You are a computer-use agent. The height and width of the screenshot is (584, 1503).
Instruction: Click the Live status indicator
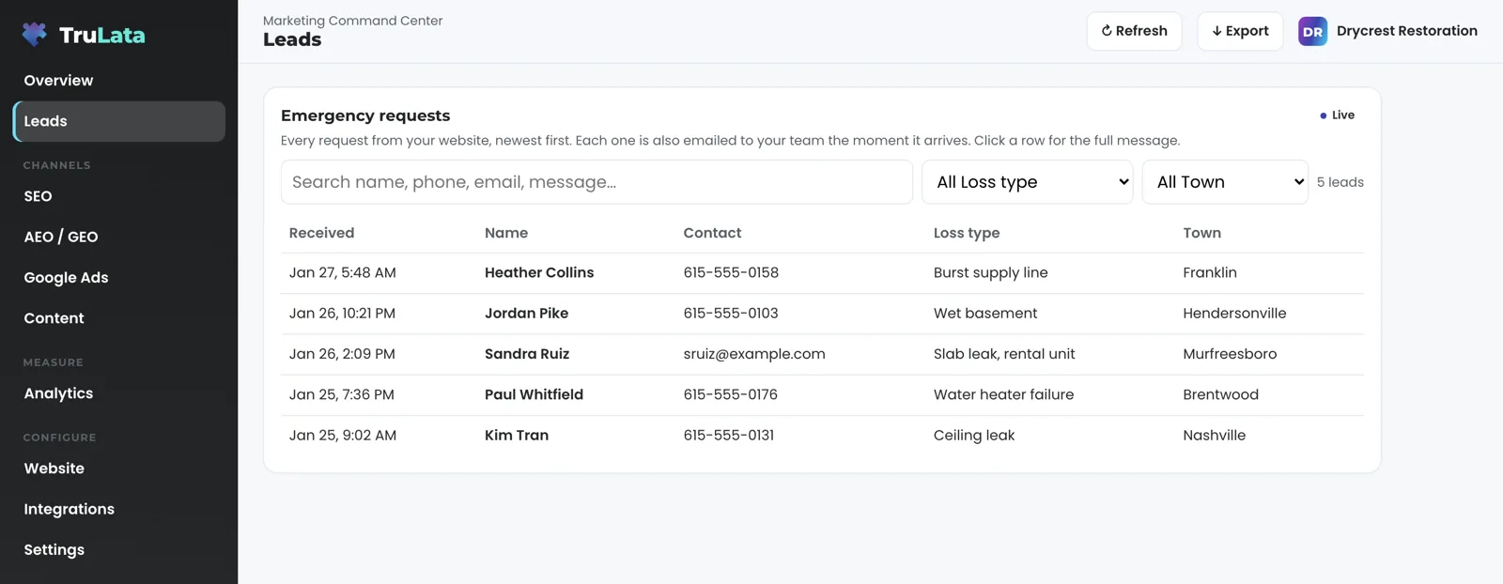1337,115
